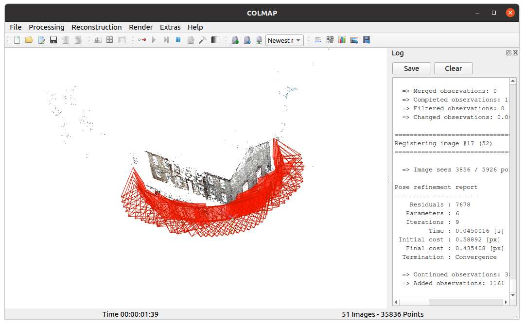Click the Grab movie filmstrip icon
This screenshot has width=524, height=324.
click(367, 40)
